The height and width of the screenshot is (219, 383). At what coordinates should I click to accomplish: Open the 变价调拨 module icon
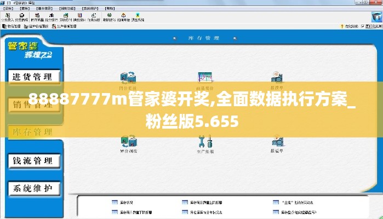pyautogui.click(x=128, y=143)
